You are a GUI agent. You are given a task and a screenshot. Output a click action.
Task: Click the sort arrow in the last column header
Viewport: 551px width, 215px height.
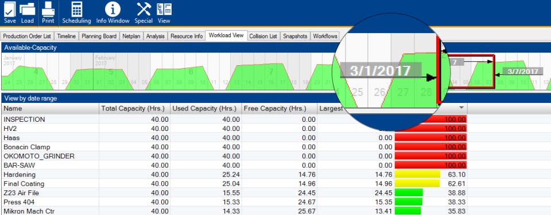click(461, 107)
